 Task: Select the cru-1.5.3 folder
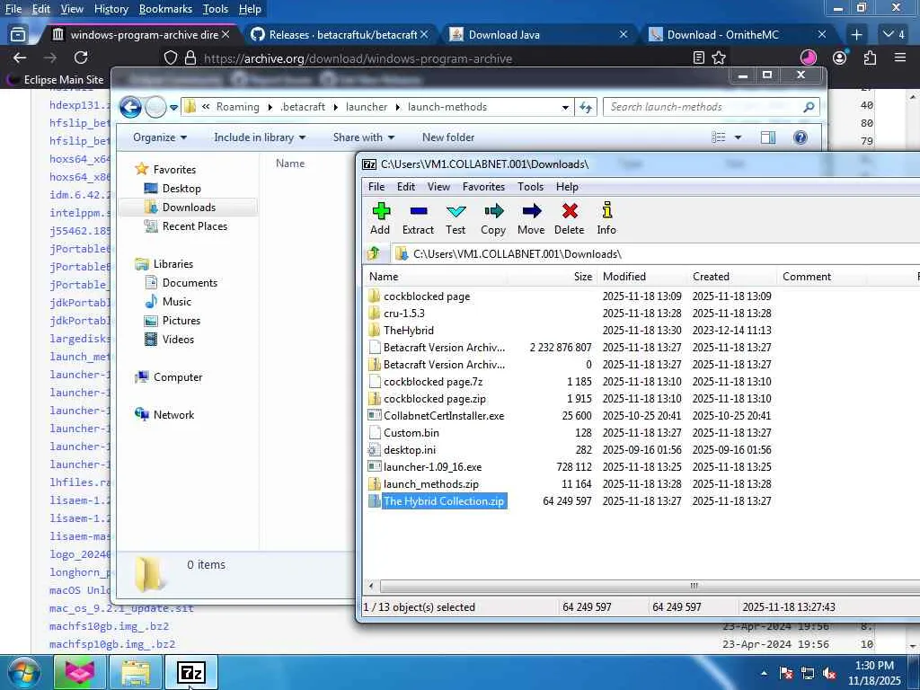403,314
